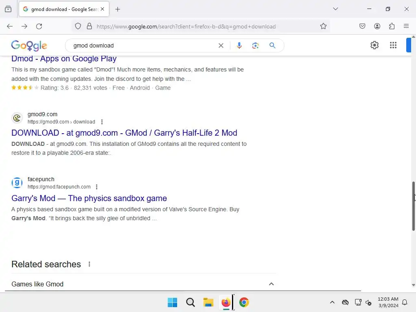Open the Extensions puzzle icon

tap(392, 26)
